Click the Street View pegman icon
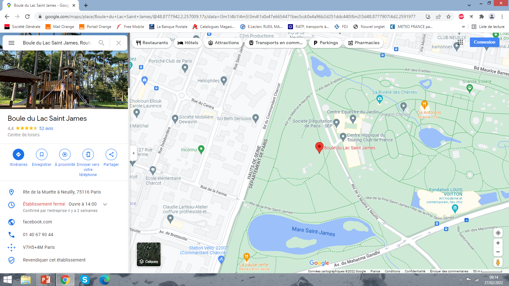The width and height of the screenshot is (509, 286). click(x=498, y=262)
